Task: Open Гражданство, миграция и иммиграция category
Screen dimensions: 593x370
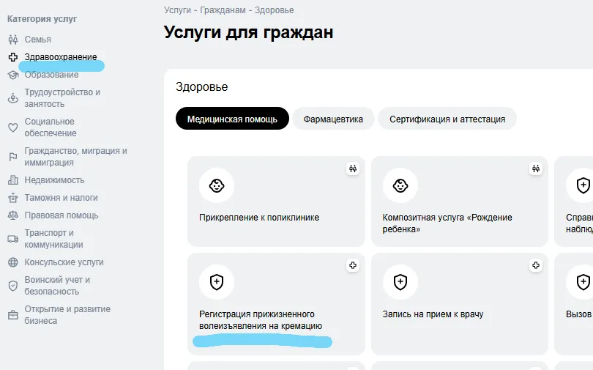Action: 75,157
